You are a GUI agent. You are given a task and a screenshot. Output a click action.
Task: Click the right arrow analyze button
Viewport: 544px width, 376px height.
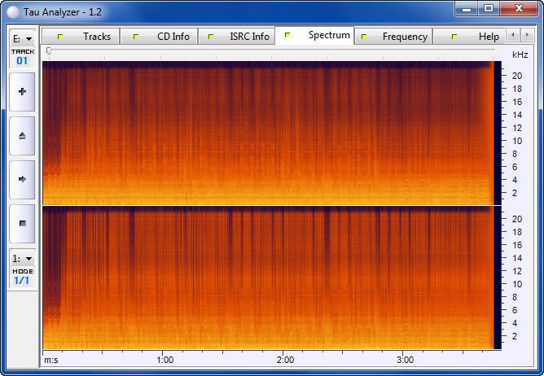[22, 179]
